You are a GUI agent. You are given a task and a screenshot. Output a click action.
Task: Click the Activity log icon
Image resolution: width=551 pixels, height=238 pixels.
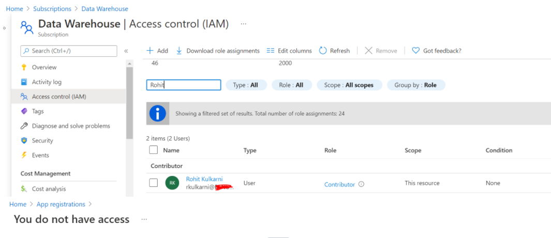24,82
